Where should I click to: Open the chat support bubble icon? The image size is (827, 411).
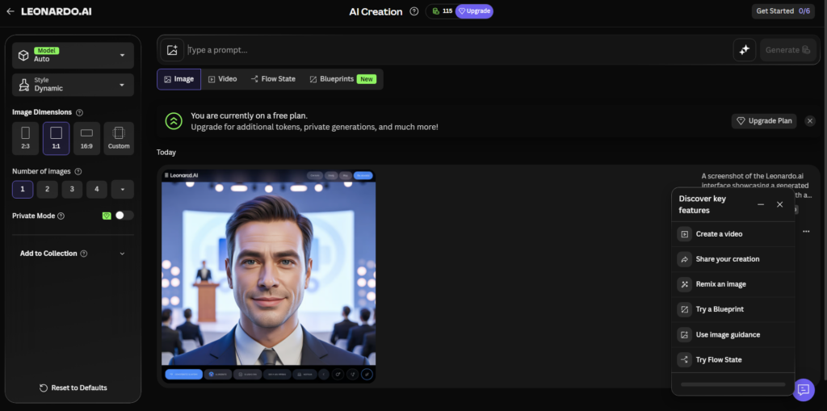click(804, 389)
